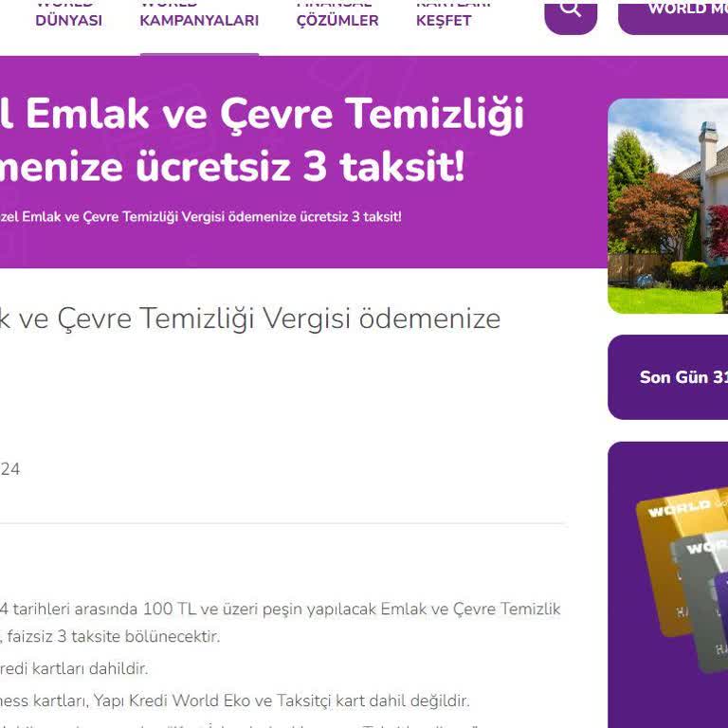Screen dimensions: 728x728
Task: Open World Kampanyaları menu item
Action: 199,14
